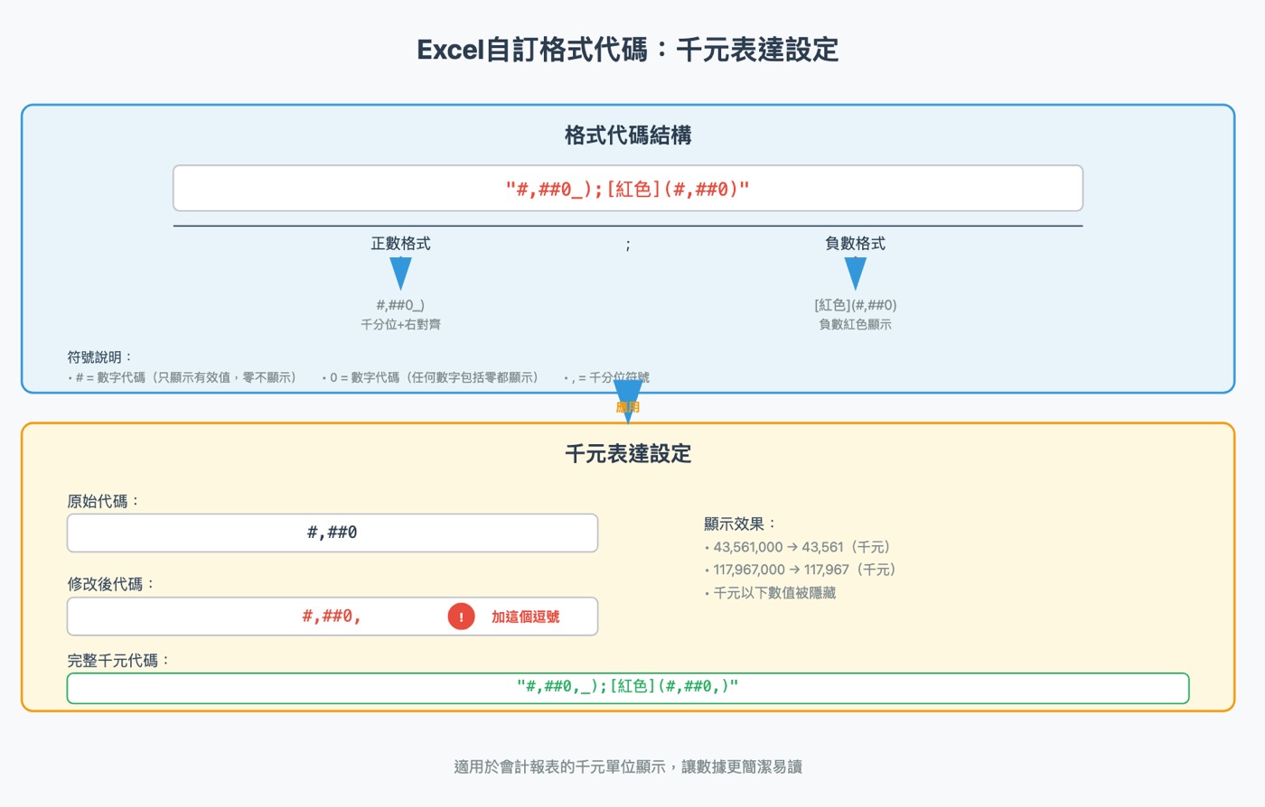Click the modified code text #,##0,
The height and width of the screenshot is (807, 1265).
click(331, 617)
